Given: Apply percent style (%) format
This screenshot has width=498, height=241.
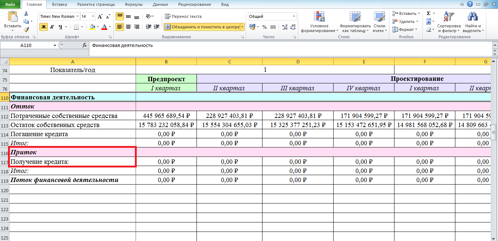Looking at the screenshot, I should 264,27.
